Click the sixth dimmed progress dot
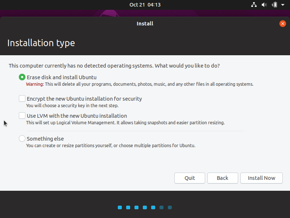This screenshot has width=290, height=218. click(x=161, y=207)
